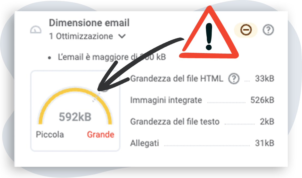Screen dimensions: 302x178
Task: Click the red warning triangle icon
Action: click(x=209, y=33)
